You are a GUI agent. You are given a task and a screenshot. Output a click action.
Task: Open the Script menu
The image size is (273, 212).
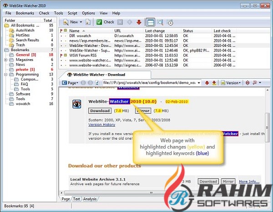72,13
